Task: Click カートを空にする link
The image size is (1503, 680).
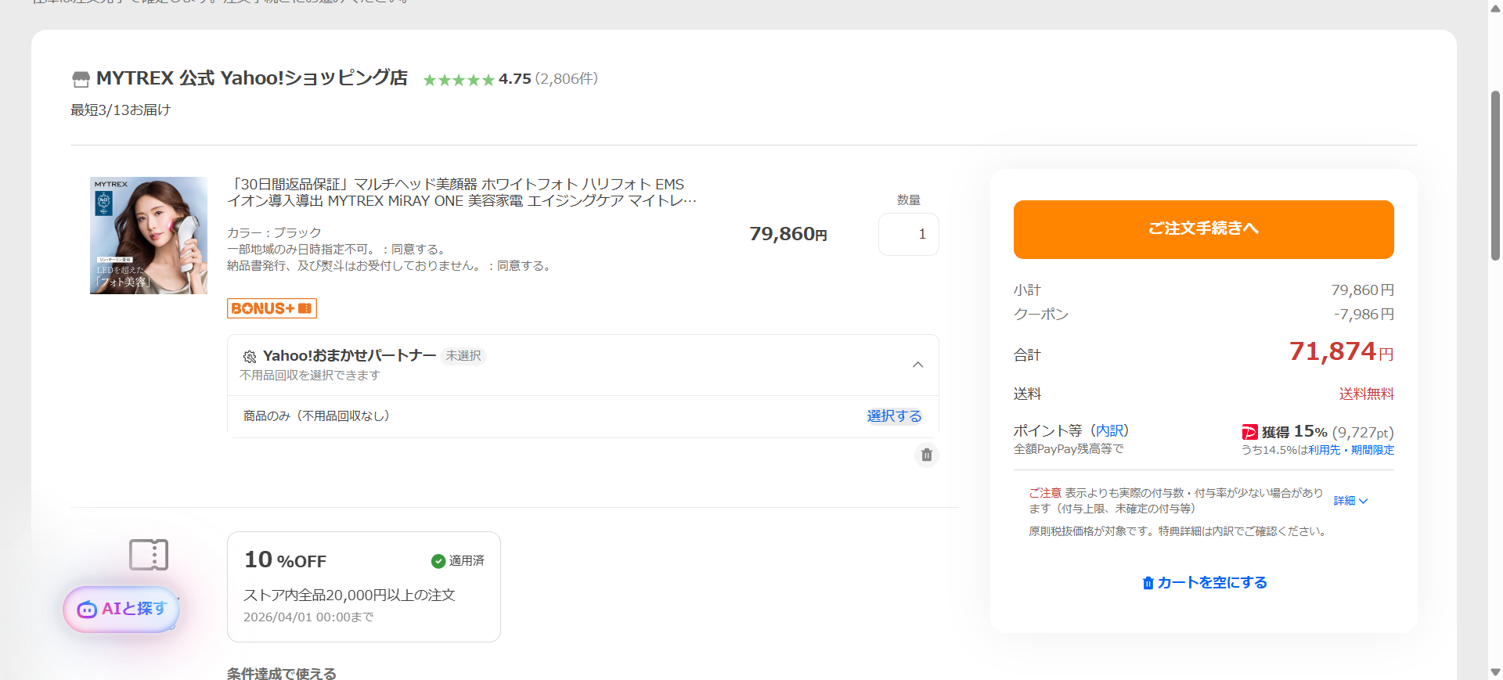Action: pos(1212,582)
